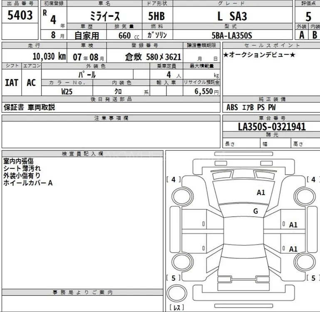This screenshot has height=312, width=320.
Task: Click the 純正装備 header
Action: [x=272, y=99]
